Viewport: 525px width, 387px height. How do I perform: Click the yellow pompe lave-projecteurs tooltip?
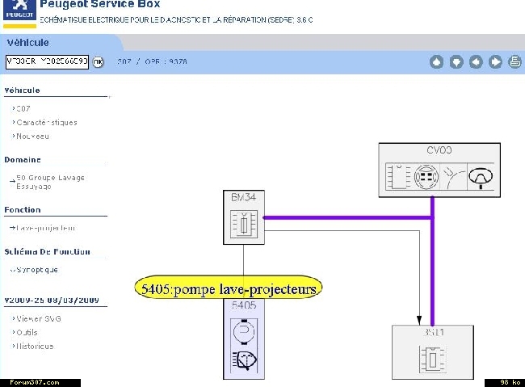[x=229, y=288]
